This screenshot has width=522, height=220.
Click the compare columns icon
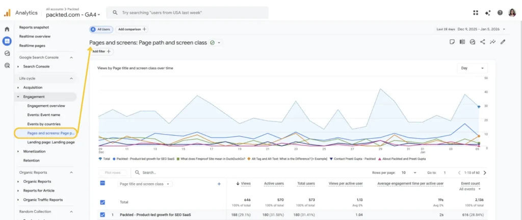pos(462,42)
